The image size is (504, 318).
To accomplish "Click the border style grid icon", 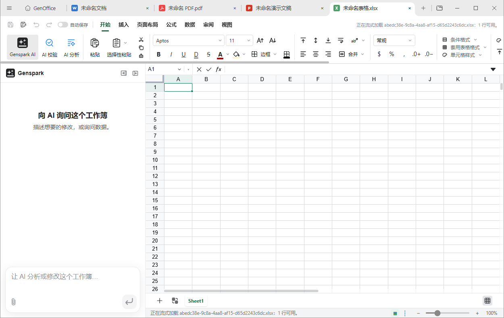I will pyautogui.click(x=287, y=54).
